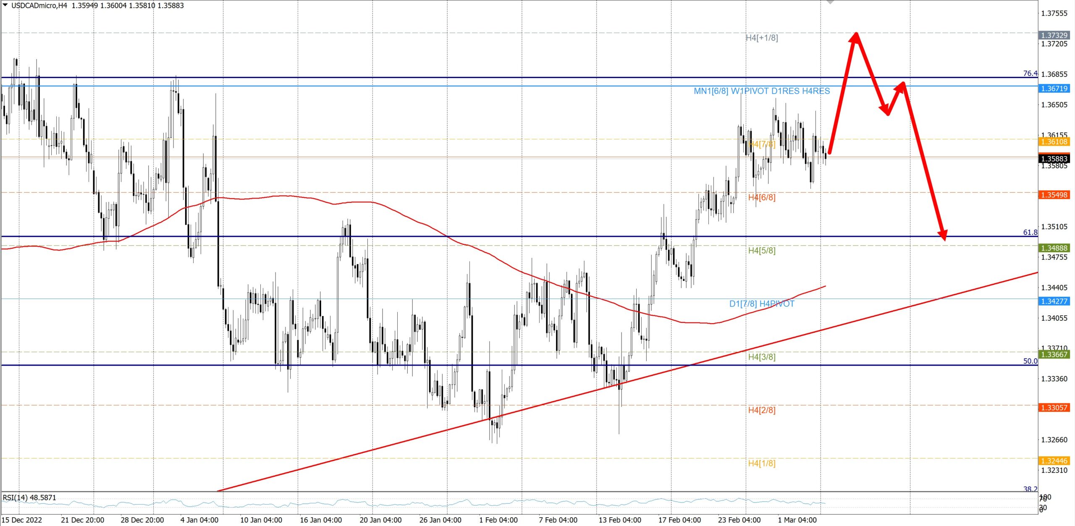Click the 76.4 Fibonacci level label
1075x526 pixels.
pyautogui.click(x=1030, y=73)
